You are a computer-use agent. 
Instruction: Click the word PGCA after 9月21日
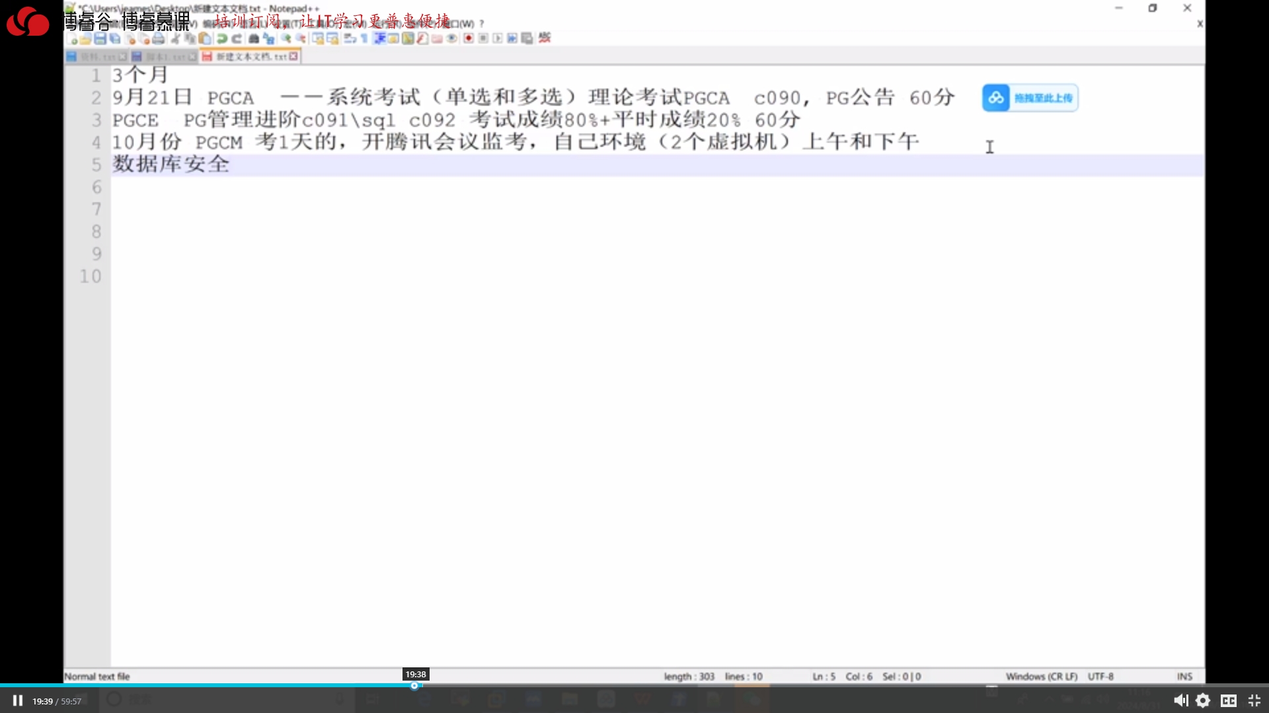(x=231, y=98)
